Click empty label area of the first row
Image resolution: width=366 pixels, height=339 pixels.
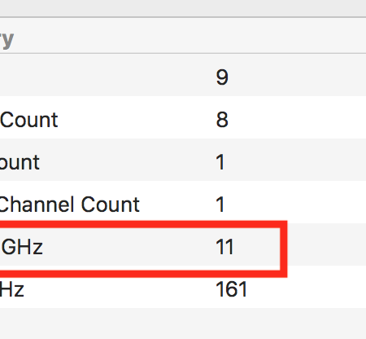(x=106, y=75)
